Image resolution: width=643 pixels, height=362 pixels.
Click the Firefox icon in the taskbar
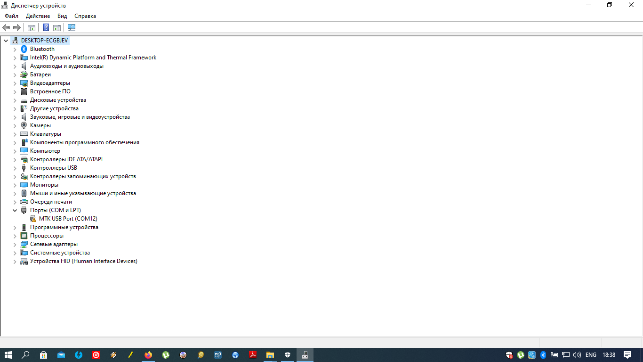(148, 355)
